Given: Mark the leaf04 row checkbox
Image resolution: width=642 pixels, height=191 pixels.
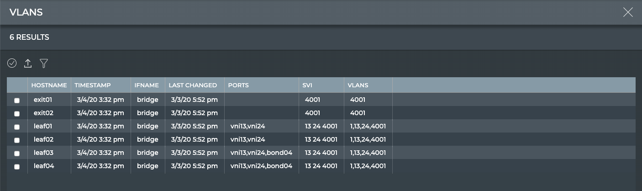Looking at the screenshot, I should [17, 167].
